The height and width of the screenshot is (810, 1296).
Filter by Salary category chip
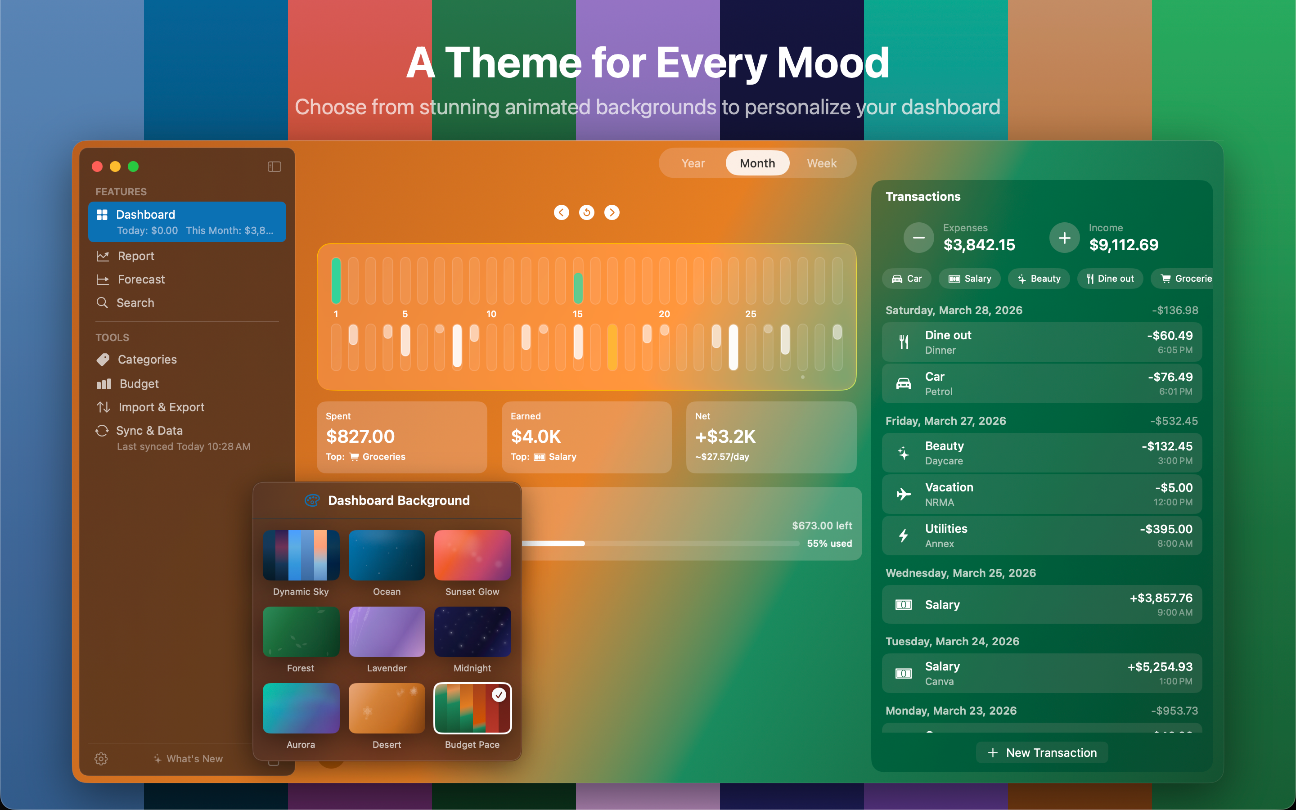pos(970,279)
